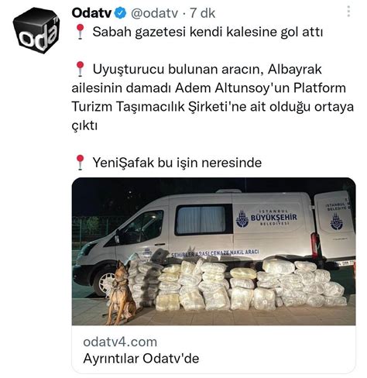Open the Odatv cube profile avatar

coord(36,30)
